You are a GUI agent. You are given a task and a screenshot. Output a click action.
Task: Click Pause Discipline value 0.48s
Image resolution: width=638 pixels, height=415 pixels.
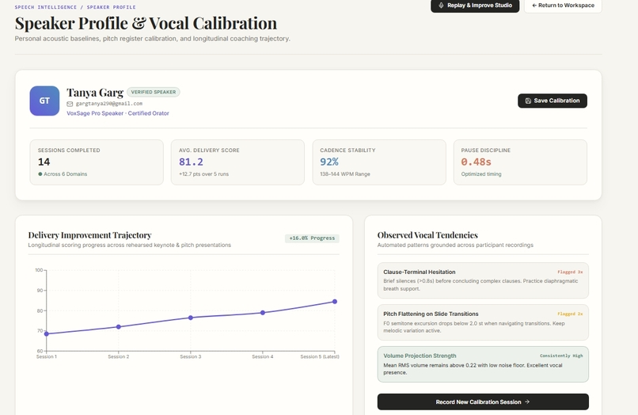click(476, 162)
